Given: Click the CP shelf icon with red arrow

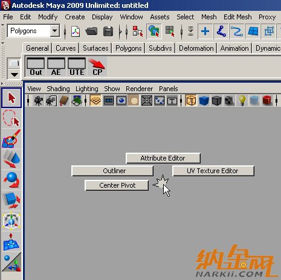Looking at the screenshot, I should (x=97, y=66).
